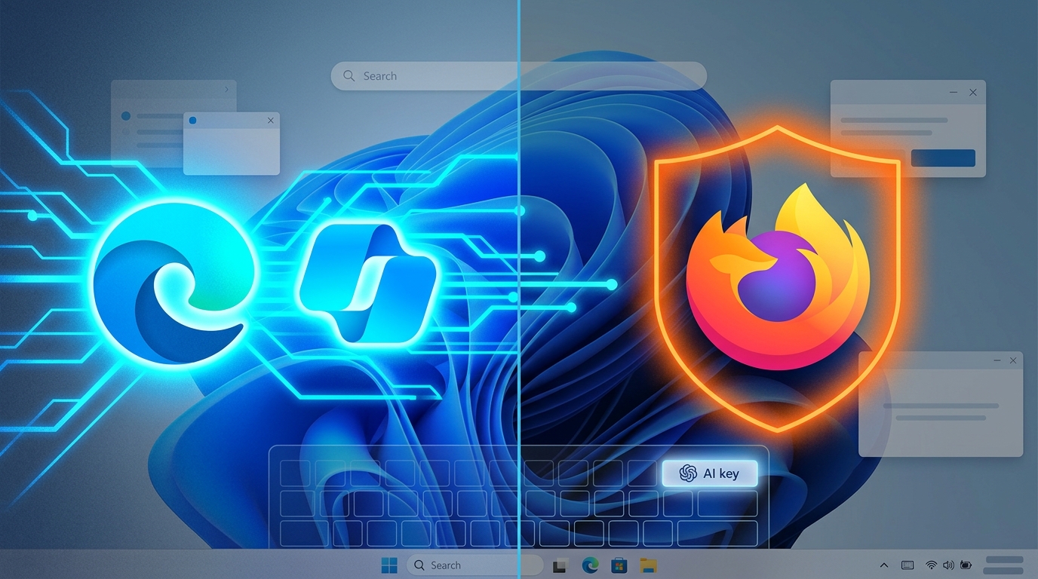Screen dimensions: 1038x579
Task: Minimize the top-right dialog window
Action: point(954,92)
